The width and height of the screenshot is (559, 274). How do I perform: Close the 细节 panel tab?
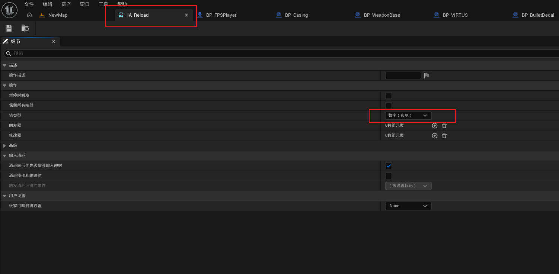tap(54, 42)
